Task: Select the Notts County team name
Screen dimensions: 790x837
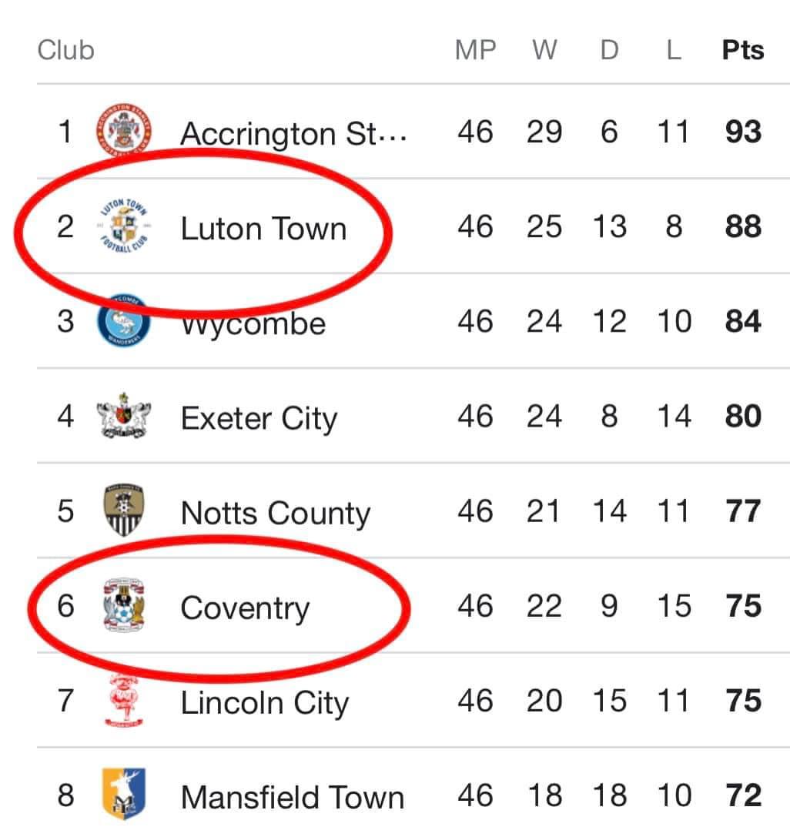Action: 275,514
